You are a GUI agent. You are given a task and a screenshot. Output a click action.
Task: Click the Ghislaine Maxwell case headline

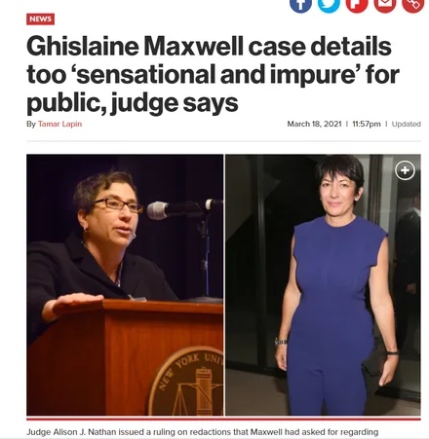click(213, 75)
